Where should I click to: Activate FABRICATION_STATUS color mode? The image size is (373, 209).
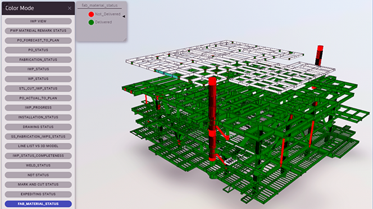click(x=38, y=59)
